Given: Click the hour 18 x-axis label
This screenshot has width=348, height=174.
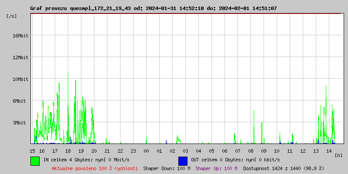Looking at the screenshot, I should [68, 151].
